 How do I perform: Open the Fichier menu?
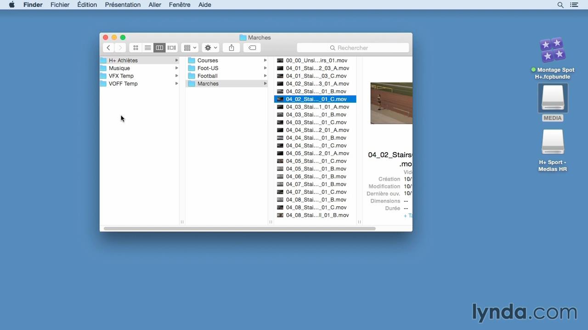(x=60, y=5)
